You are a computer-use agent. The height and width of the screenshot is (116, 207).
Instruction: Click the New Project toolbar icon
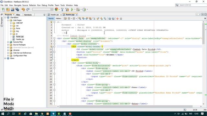tap(8, 9)
